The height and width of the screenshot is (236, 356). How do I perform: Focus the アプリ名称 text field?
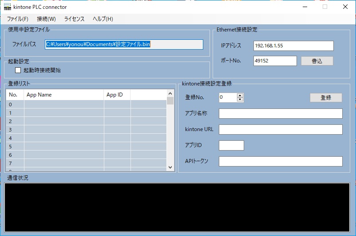pyautogui.click(x=281, y=113)
